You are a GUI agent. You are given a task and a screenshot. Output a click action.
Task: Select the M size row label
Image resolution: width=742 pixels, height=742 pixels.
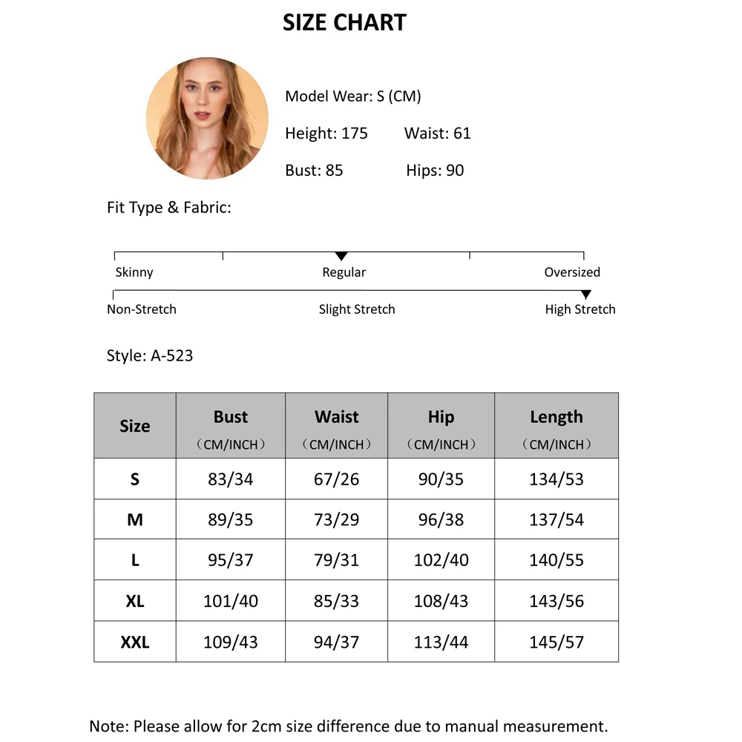(x=135, y=520)
